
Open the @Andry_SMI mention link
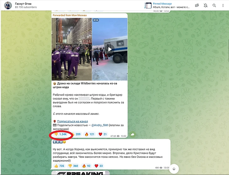(101, 125)
